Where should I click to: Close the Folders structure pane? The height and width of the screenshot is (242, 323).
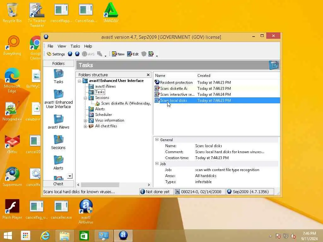148,75
